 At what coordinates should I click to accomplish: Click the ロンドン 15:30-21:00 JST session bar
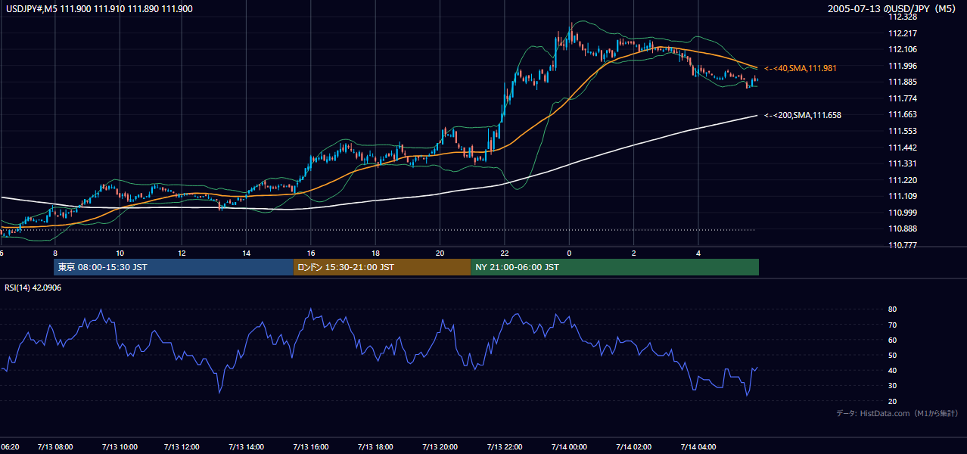coord(381,267)
